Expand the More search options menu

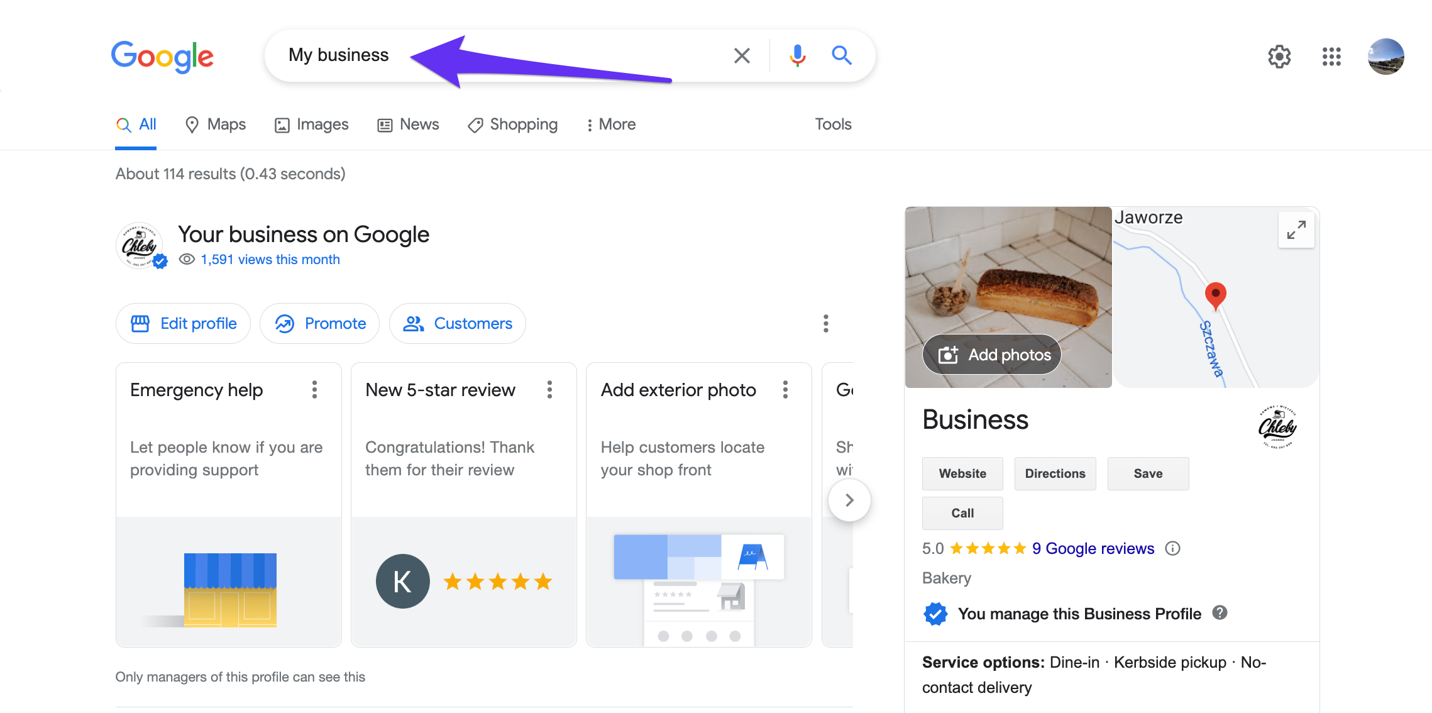(x=611, y=124)
